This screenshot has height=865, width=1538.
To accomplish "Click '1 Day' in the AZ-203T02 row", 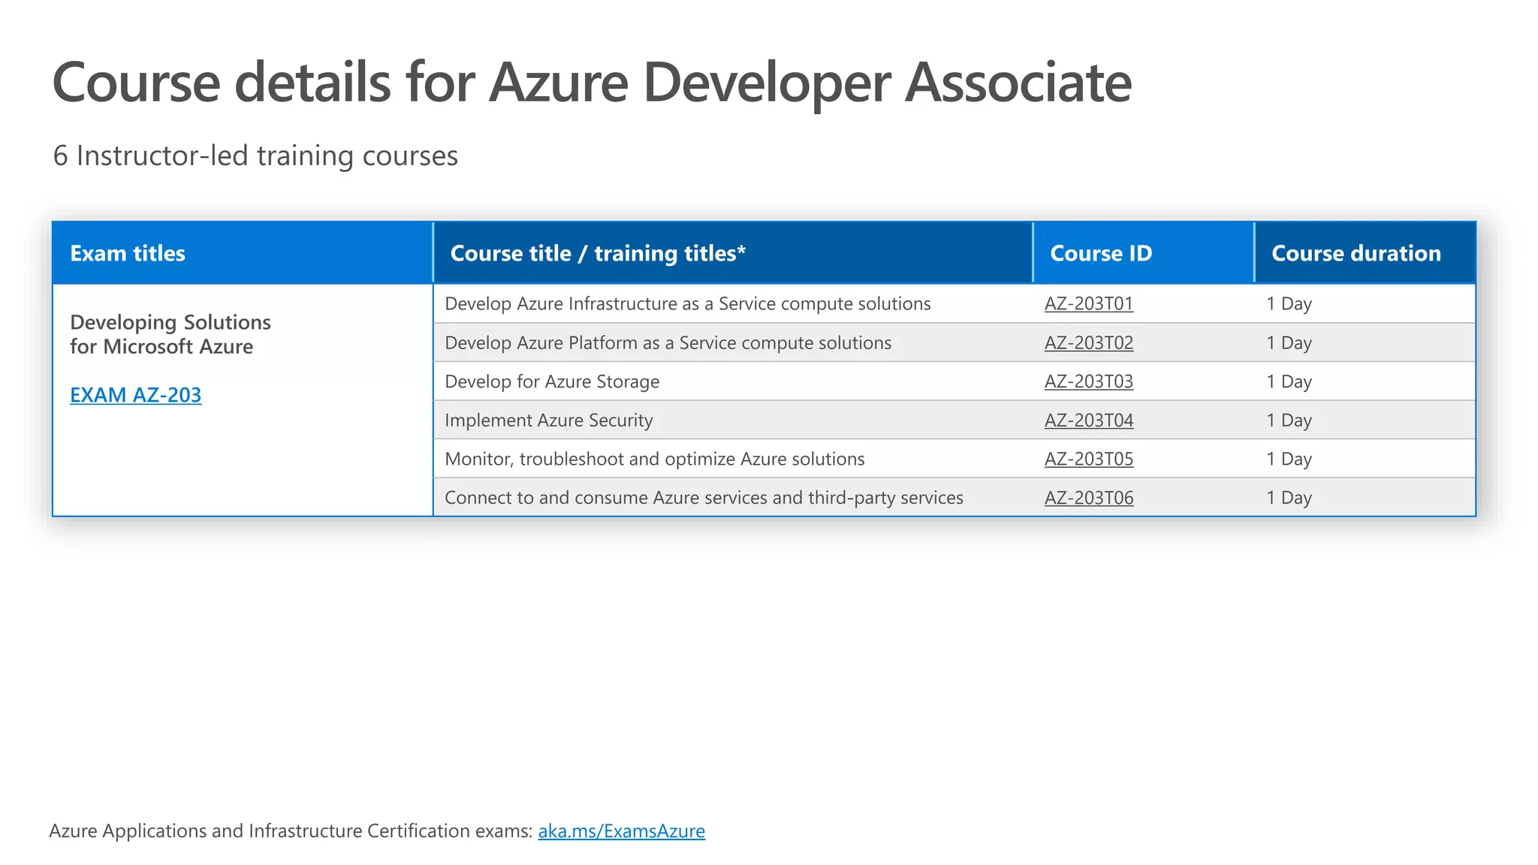I will [x=1289, y=343].
